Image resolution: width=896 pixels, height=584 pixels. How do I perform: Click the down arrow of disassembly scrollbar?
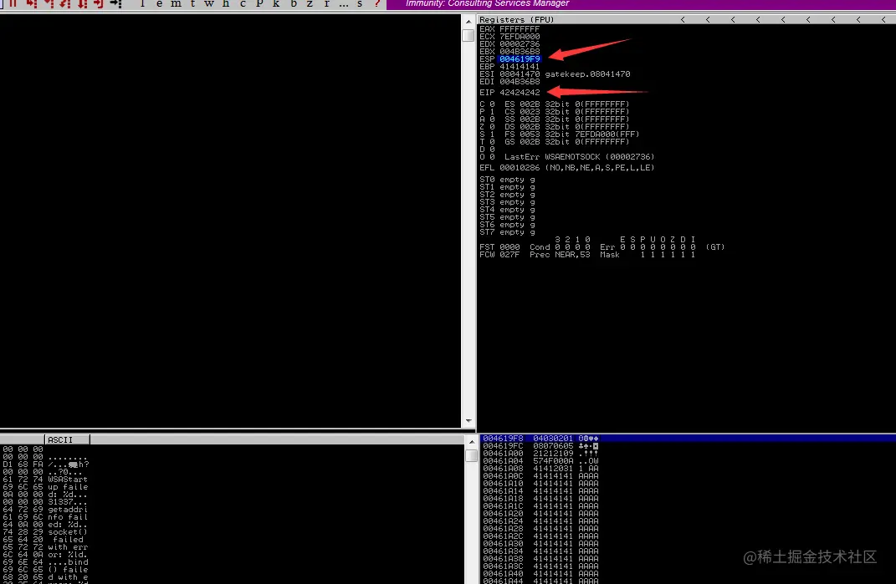coord(468,421)
